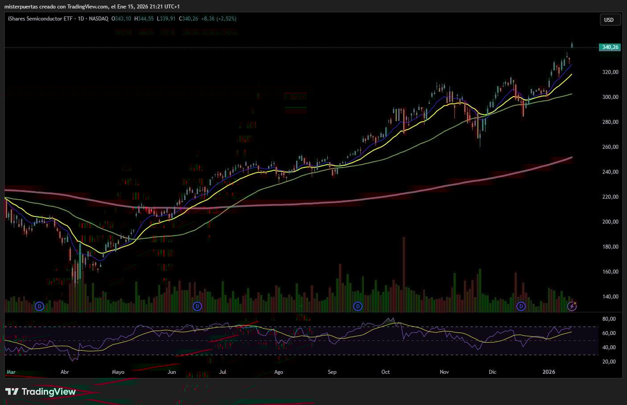Click the 220,00 price axis label
627x405 pixels.
610,197
